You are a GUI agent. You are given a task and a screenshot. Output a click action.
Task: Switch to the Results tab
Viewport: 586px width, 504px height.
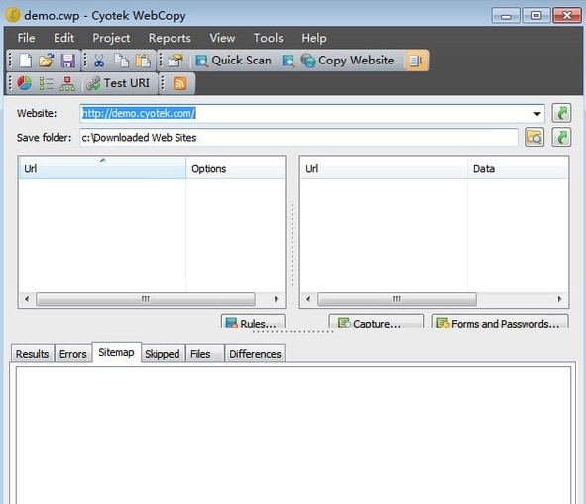(x=32, y=354)
